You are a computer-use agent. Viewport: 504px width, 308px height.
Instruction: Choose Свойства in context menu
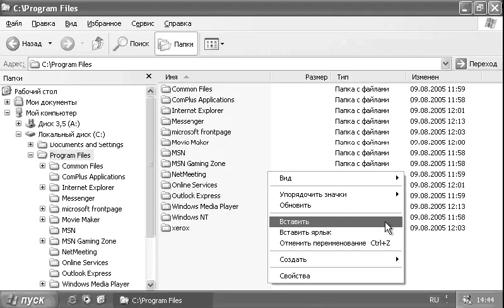point(336,276)
